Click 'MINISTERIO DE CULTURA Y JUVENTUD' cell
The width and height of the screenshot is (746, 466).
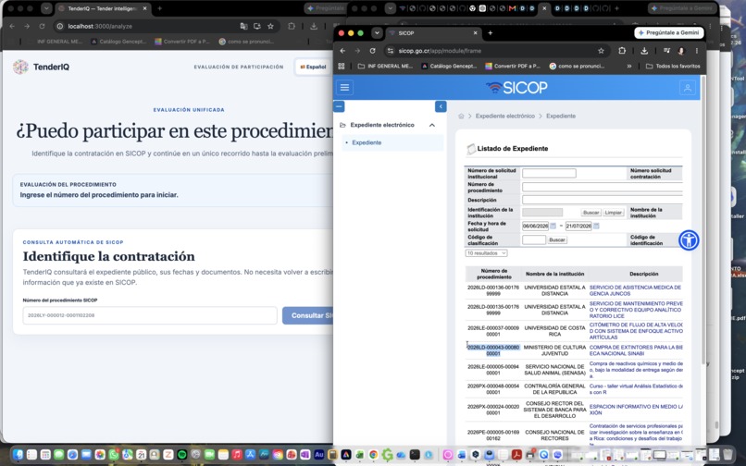click(x=554, y=350)
